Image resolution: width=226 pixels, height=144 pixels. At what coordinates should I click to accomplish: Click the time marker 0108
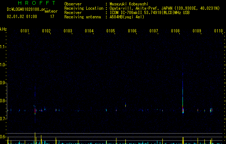coord(175,31)
